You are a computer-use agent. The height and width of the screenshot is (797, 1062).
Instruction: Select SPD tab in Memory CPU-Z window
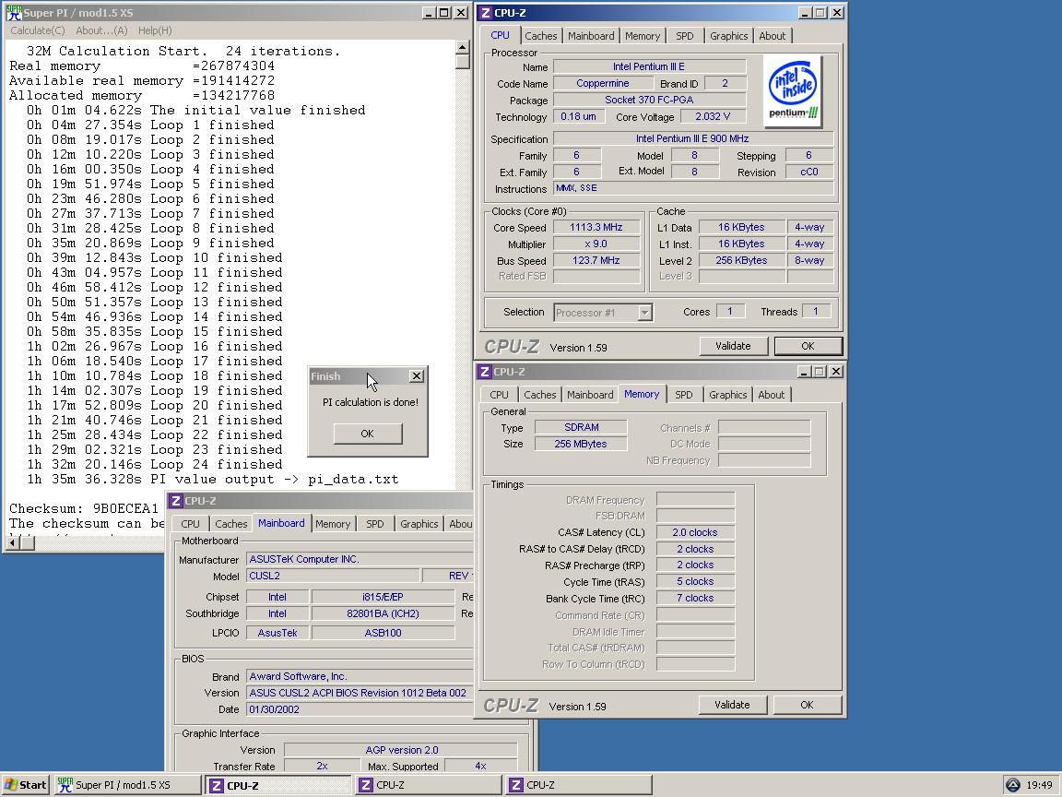pos(684,395)
